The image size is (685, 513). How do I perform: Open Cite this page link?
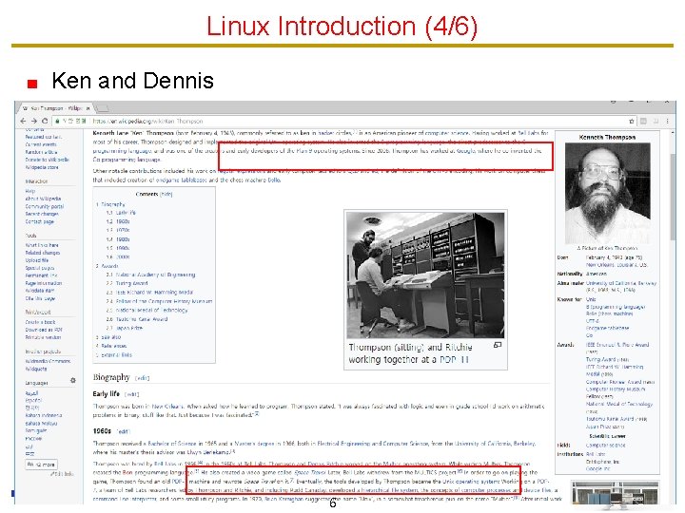(x=40, y=298)
